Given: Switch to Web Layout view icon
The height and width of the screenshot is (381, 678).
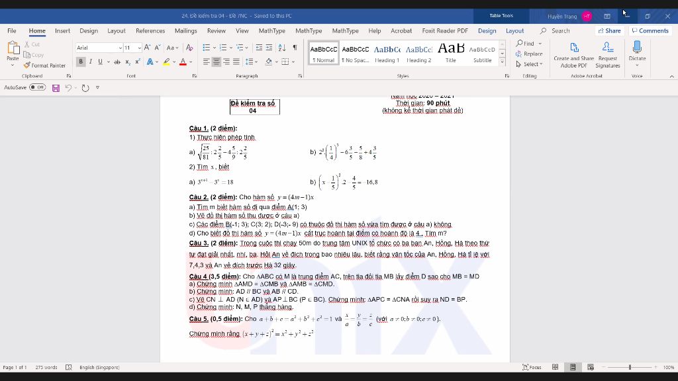Looking at the screenshot, I should (x=590, y=367).
